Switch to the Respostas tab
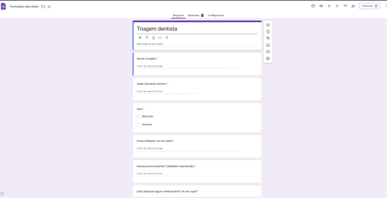Viewport: 387px width, 198px height. [x=193, y=15]
